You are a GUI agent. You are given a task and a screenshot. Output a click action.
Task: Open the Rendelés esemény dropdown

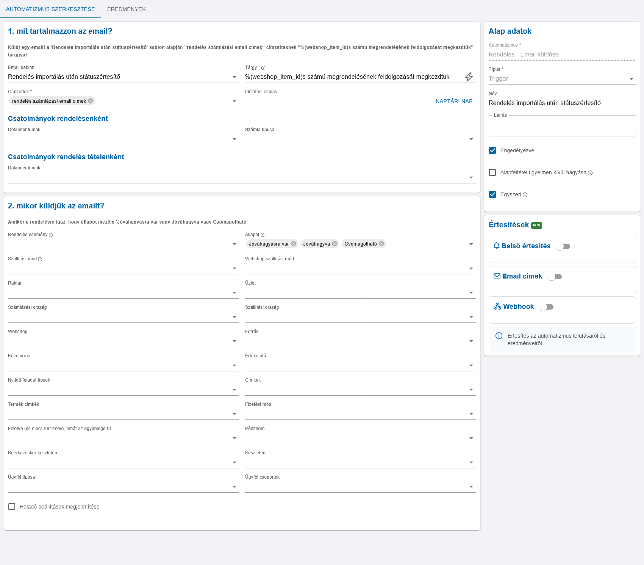tap(123, 244)
